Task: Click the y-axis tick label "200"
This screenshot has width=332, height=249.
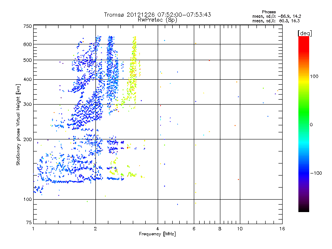Action: (27, 139)
